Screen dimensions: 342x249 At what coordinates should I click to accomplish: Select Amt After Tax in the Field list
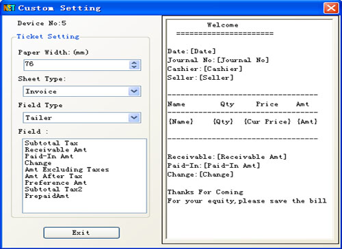53,176
